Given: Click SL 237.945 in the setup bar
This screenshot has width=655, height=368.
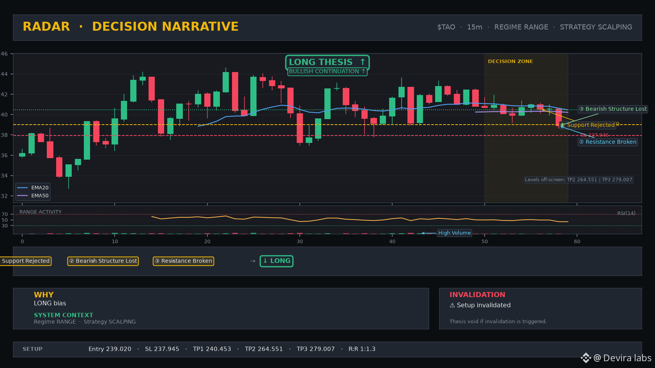Looking at the screenshot, I should click(162, 349).
